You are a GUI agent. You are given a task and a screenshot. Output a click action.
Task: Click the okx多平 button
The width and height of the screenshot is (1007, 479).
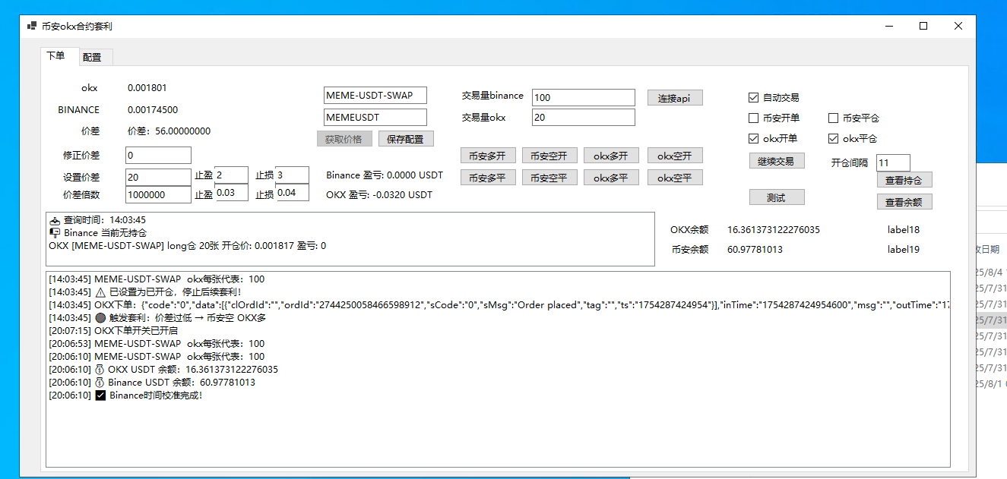click(612, 178)
